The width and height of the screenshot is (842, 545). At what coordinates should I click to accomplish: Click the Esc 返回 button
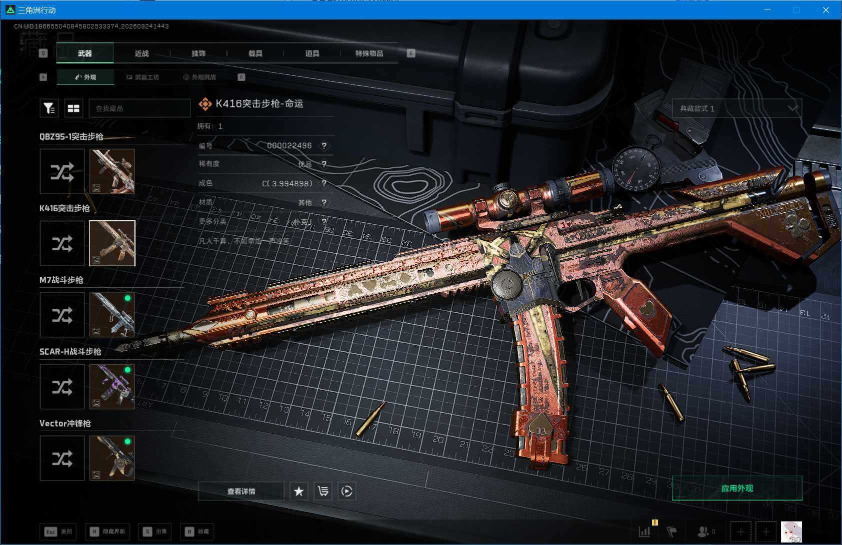(x=59, y=532)
